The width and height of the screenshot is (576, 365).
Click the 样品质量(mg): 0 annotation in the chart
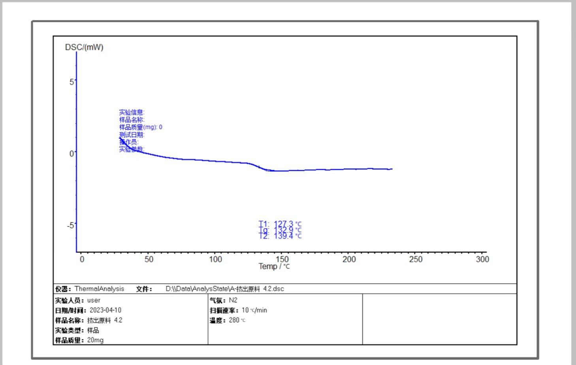[x=141, y=127]
